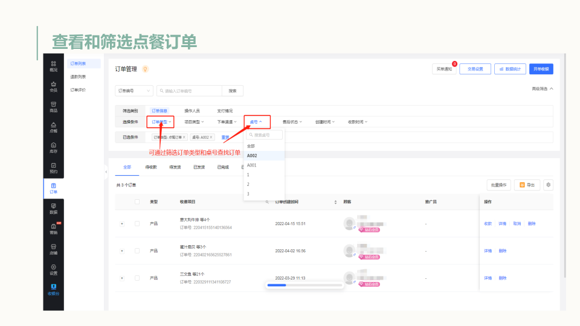Switch to the 待收款 tab
Viewport: 580px width, 326px height.
click(151, 167)
